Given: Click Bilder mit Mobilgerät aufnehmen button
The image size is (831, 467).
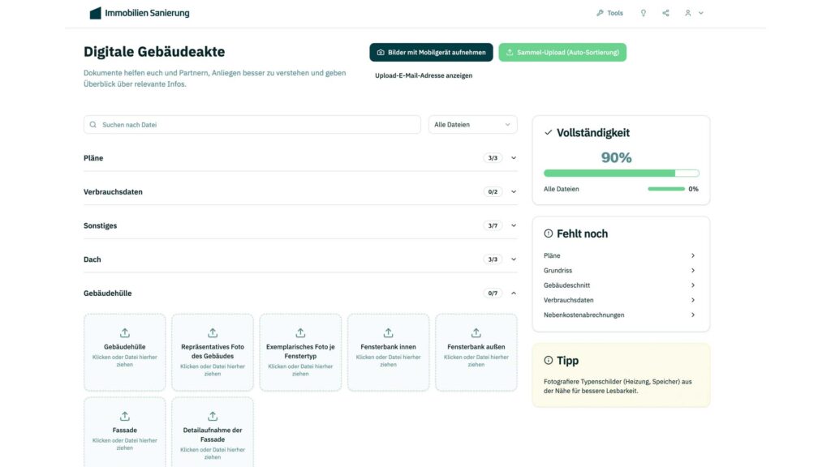Looking at the screenshot, I should tap(431, 53).
